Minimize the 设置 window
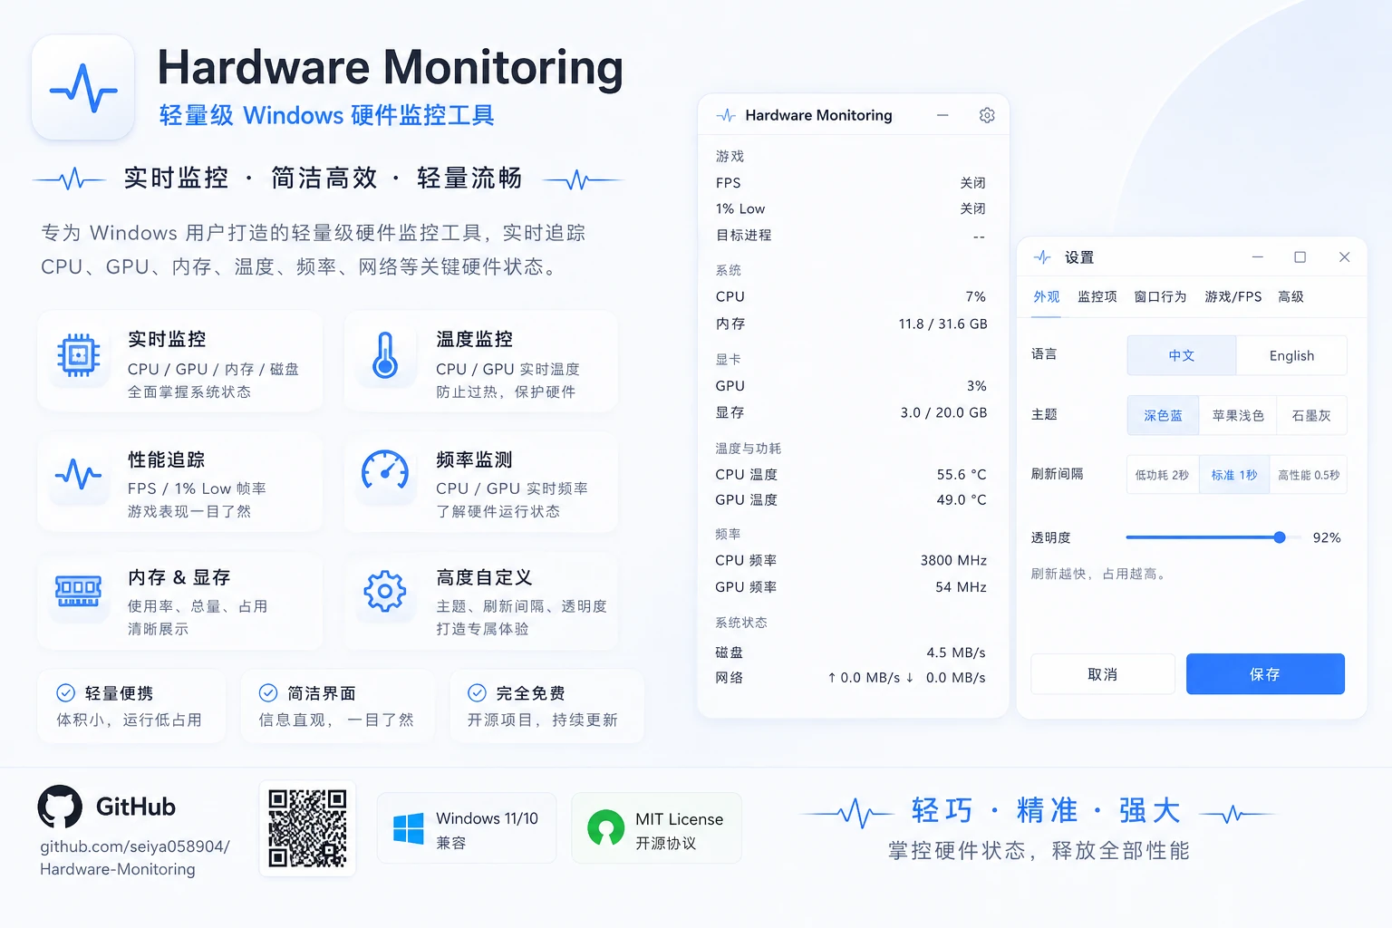1392x928 pixels. pyautogui.click(x=1258, y=257)
